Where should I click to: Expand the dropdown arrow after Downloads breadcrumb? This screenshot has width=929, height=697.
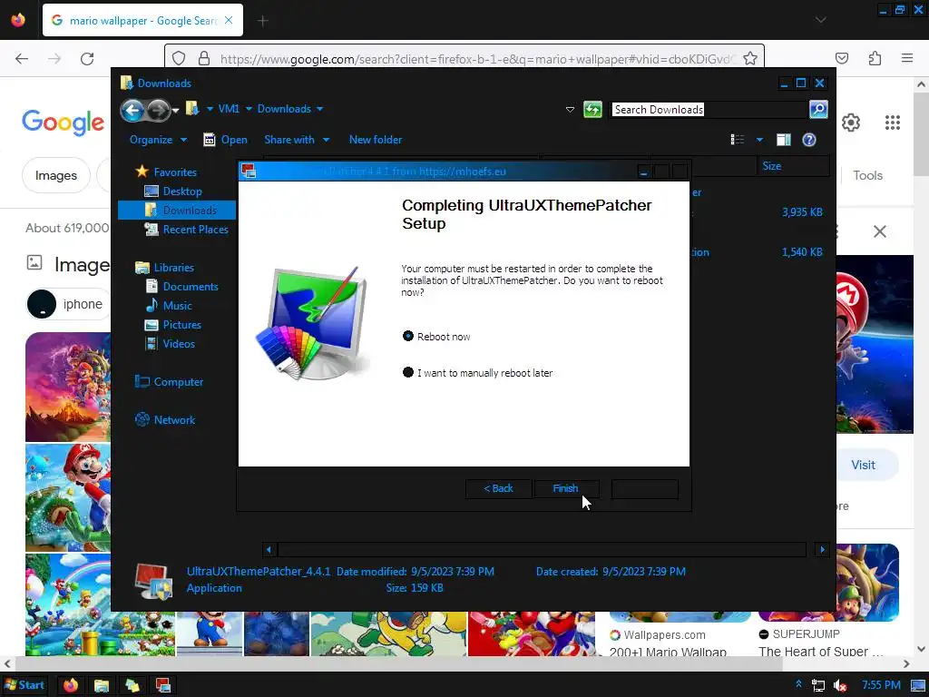(x=320, y=109)
